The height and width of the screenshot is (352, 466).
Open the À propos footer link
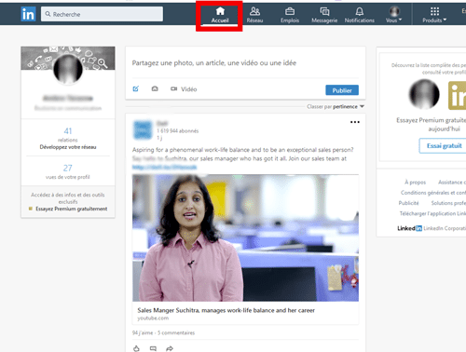pyautogui.click(x=415, y=183)
